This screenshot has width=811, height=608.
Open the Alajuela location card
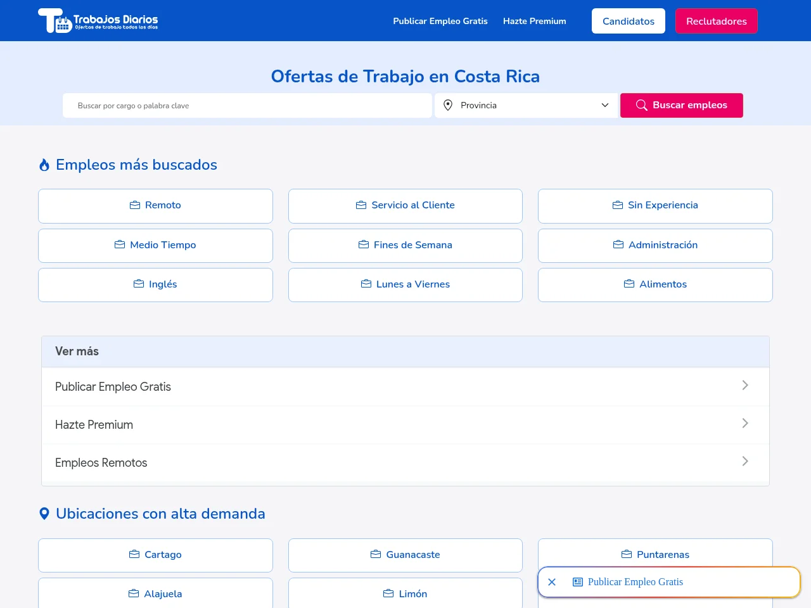[x=155, y=593]
